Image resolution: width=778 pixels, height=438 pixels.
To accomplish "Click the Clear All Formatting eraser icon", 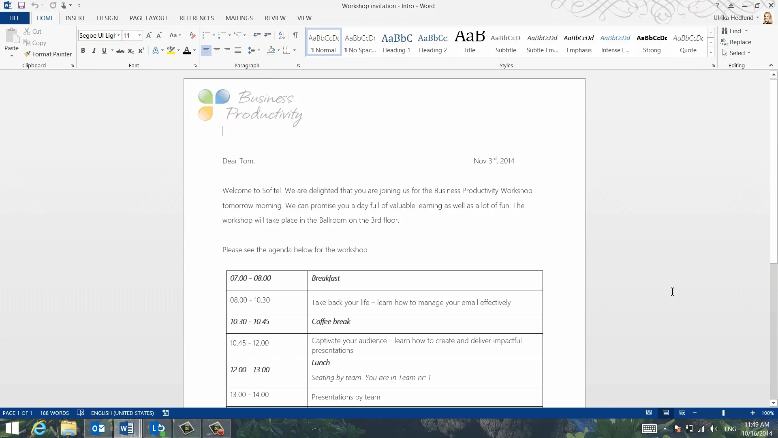I will (192, 36).
